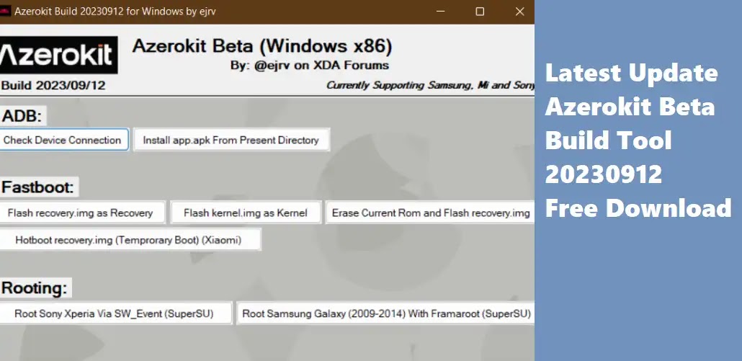Click the Free Download banner text

638,208
